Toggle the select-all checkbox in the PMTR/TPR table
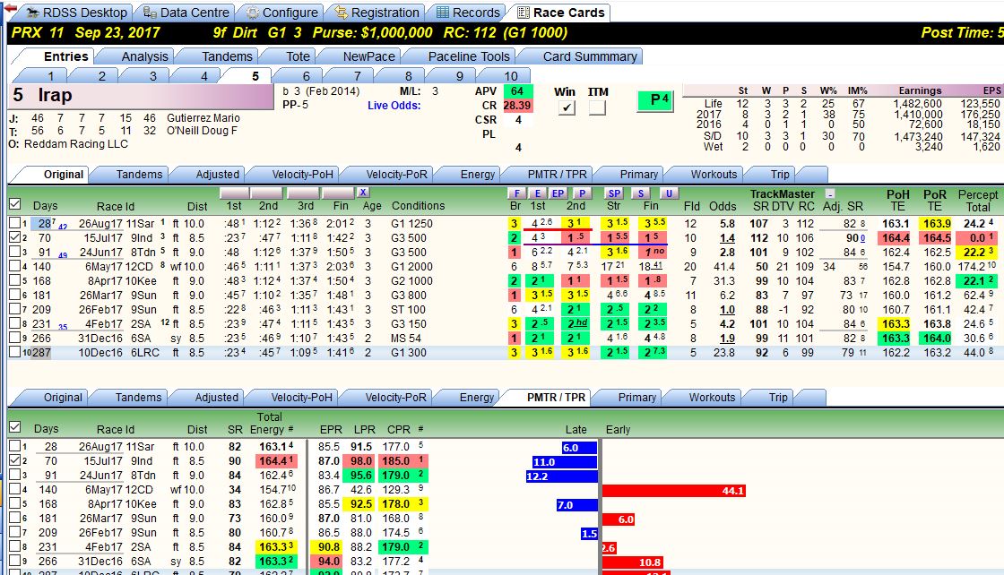The image size is (1004, 575). (x=14, y=426)
